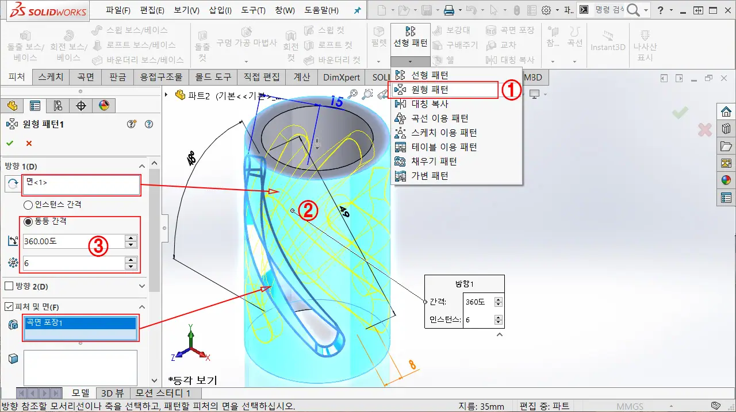Expand the 파트2 flyout tree arrow

pos(167,94)
